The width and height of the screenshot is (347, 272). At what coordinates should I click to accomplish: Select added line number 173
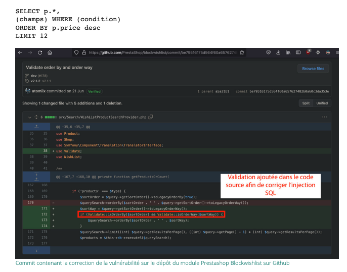[x=45, y=220]
